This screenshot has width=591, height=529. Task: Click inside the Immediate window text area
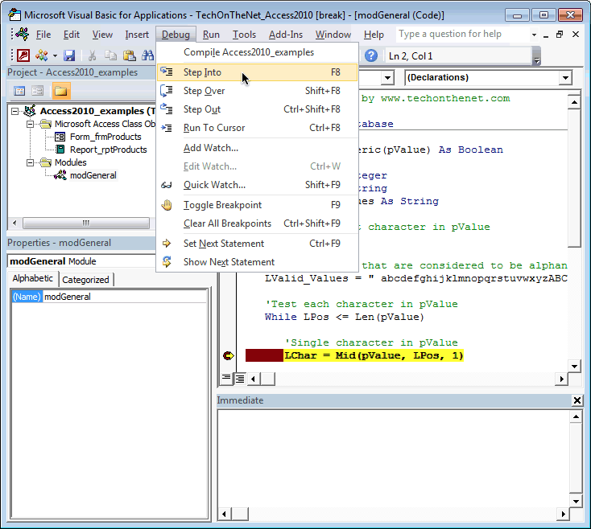tap(393, 458)
